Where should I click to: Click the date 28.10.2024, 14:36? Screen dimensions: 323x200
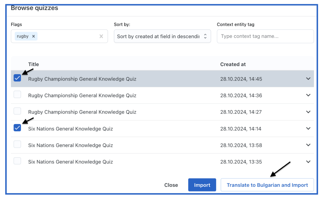pyautogui.click(x=241, y=95)
